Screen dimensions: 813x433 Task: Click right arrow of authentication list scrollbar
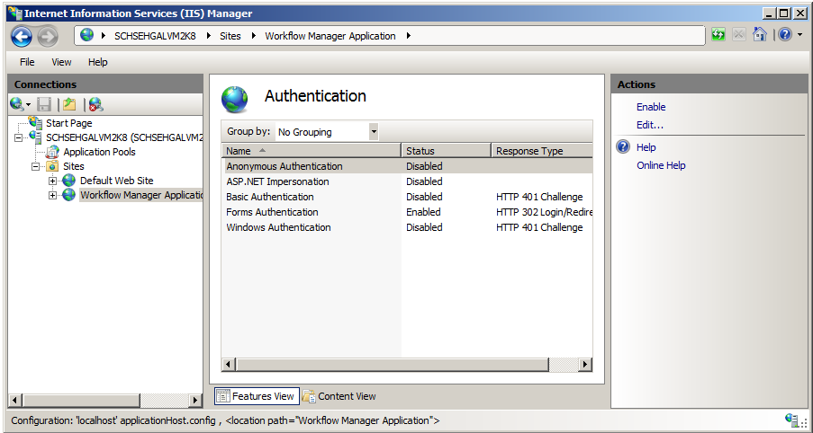585,364
